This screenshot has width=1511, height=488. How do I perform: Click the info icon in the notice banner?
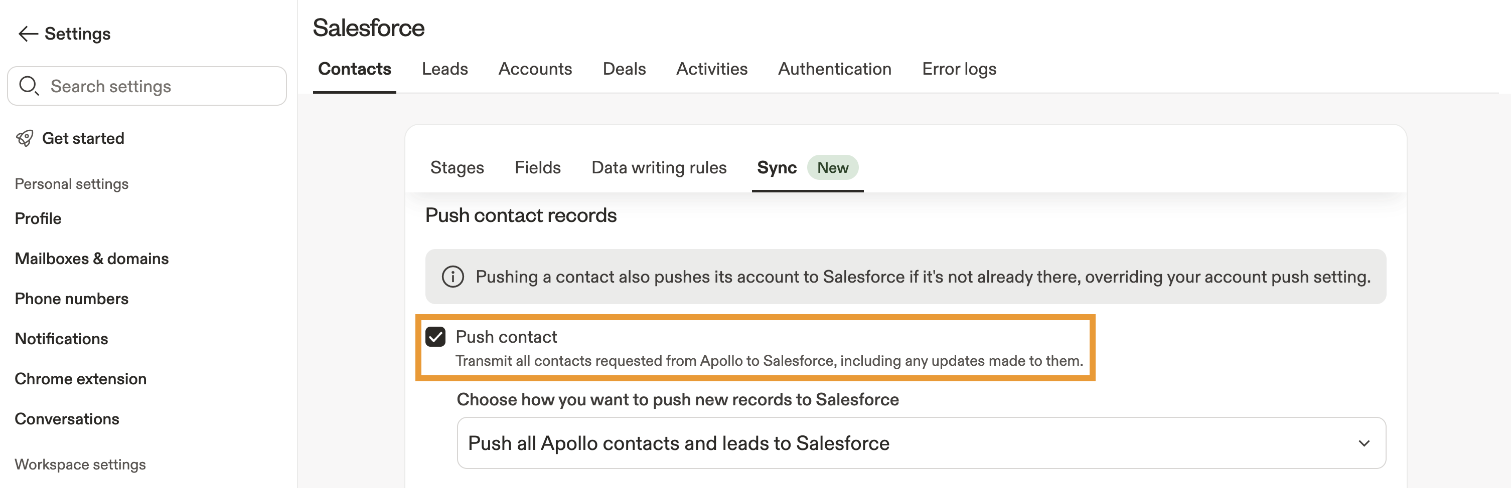(452, 277)
